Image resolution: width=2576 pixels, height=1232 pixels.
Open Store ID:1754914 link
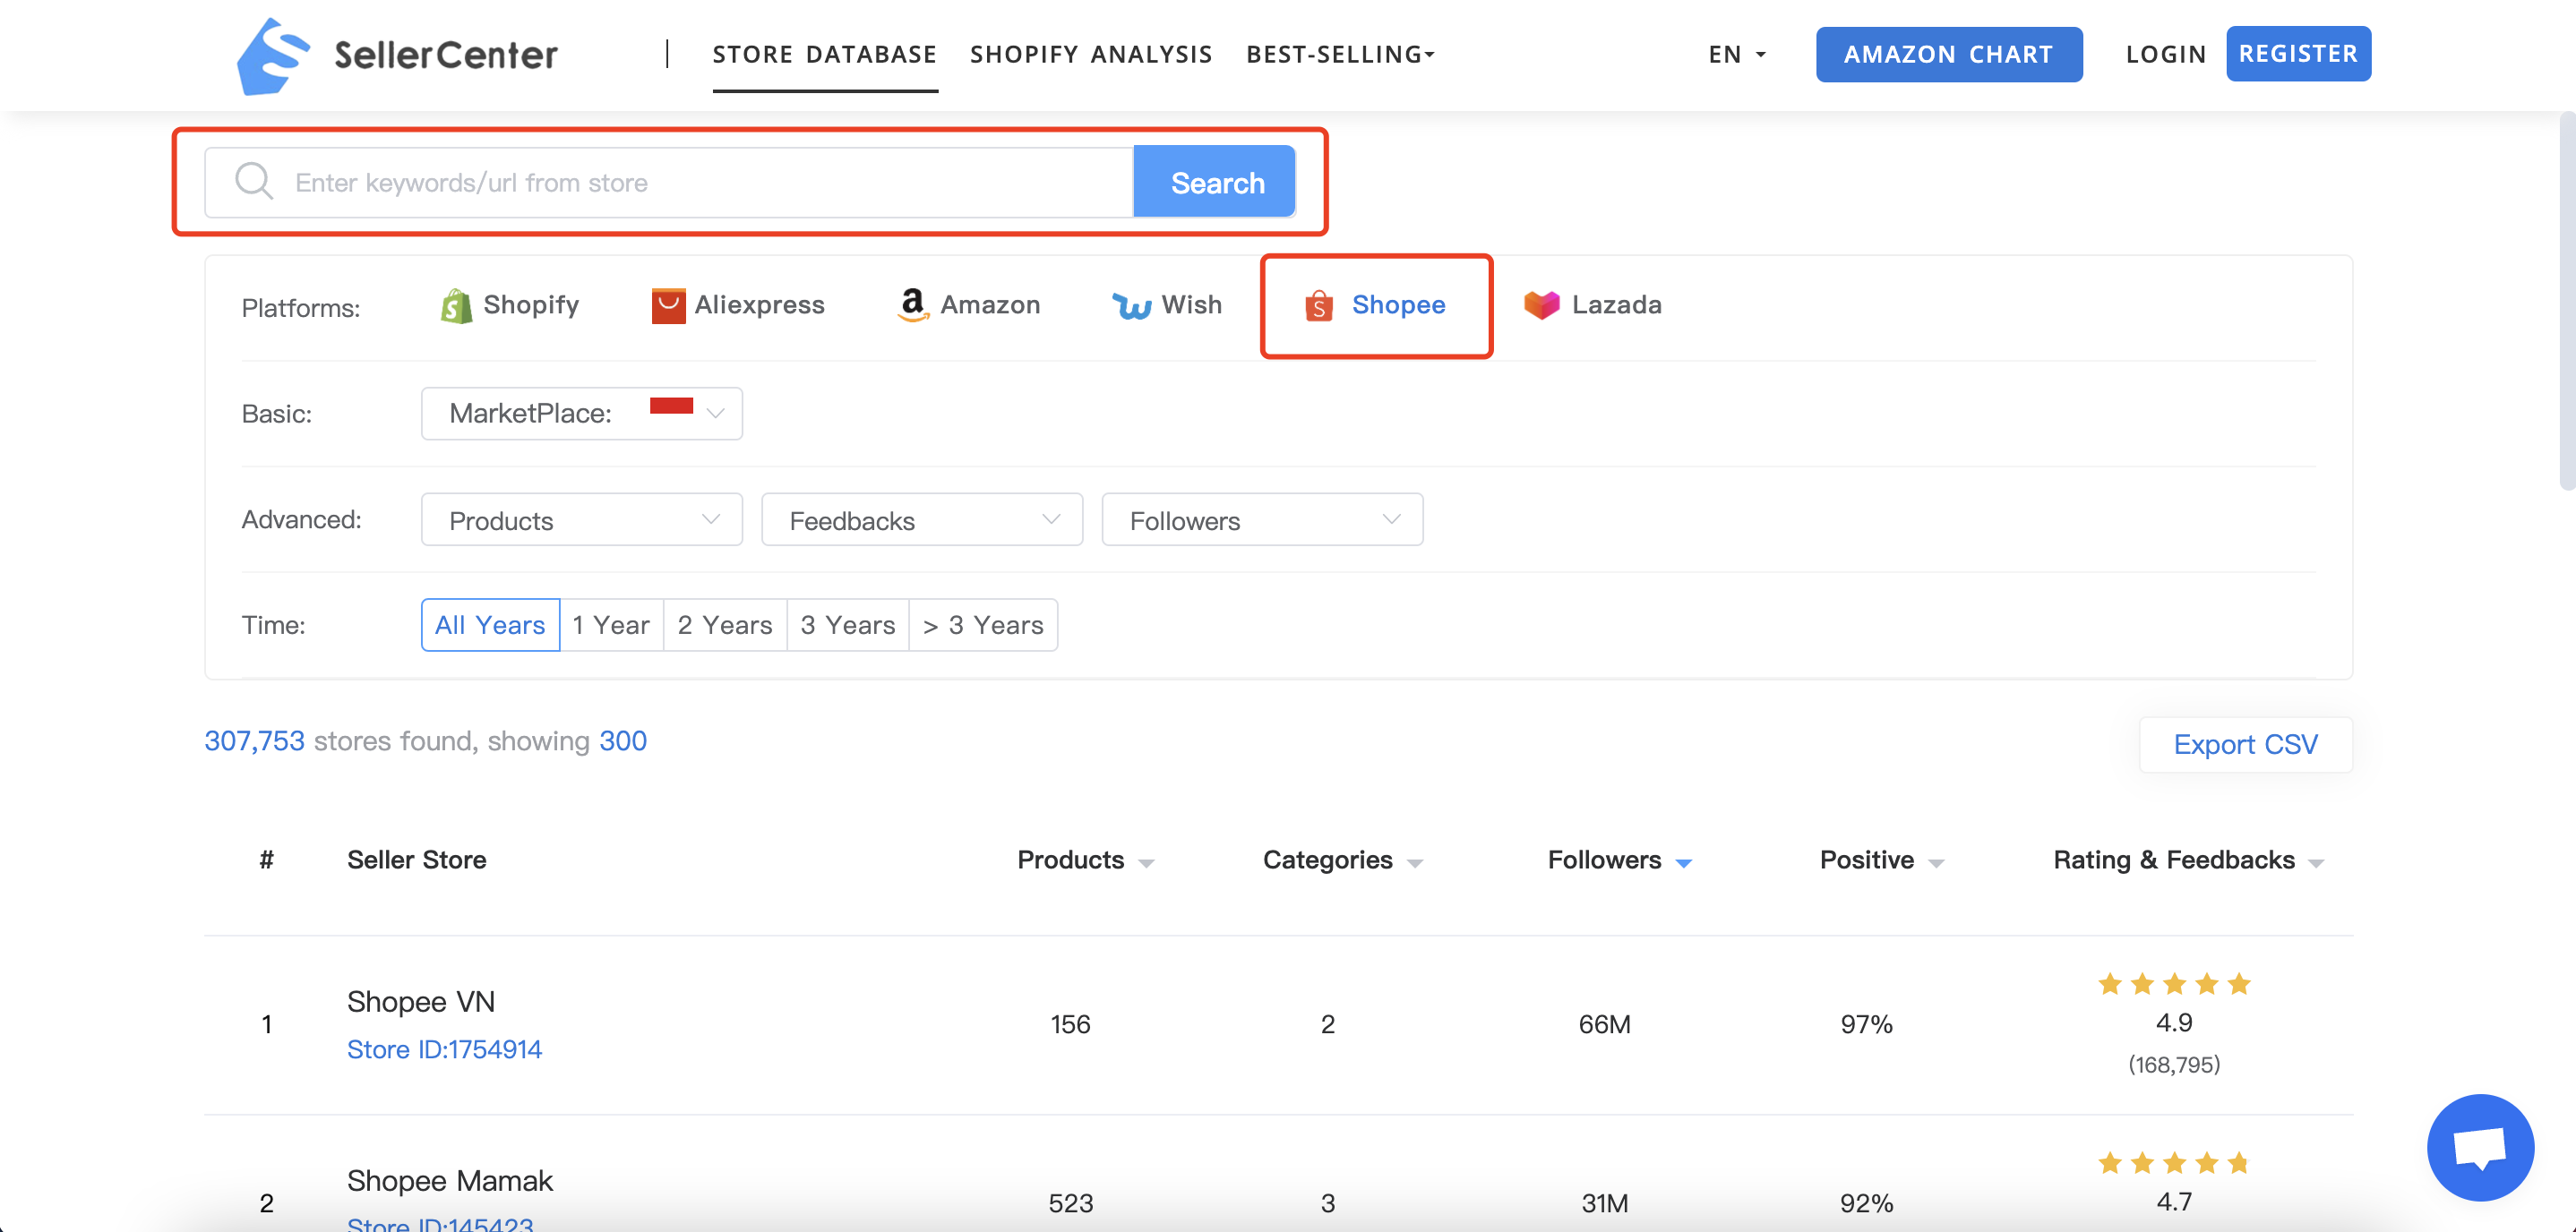coord(444,1049)
